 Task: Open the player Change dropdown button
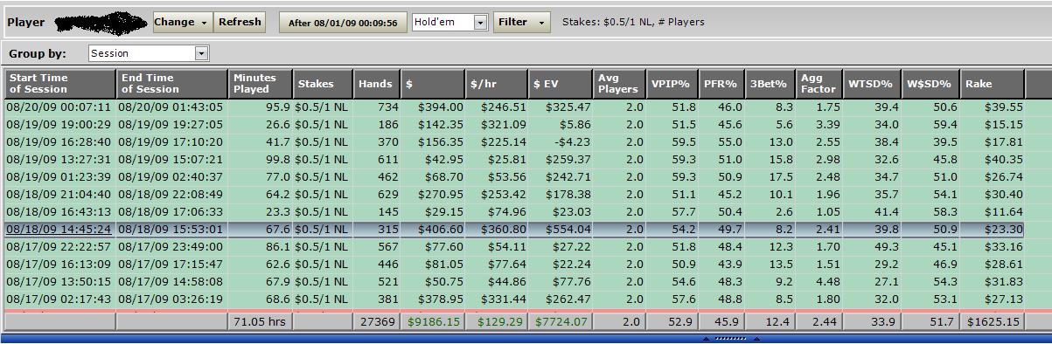pos(183,22)
